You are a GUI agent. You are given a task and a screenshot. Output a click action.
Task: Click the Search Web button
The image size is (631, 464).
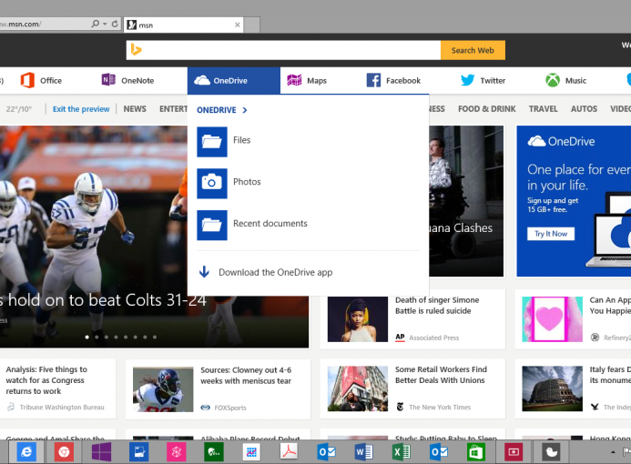pos(473,50)
